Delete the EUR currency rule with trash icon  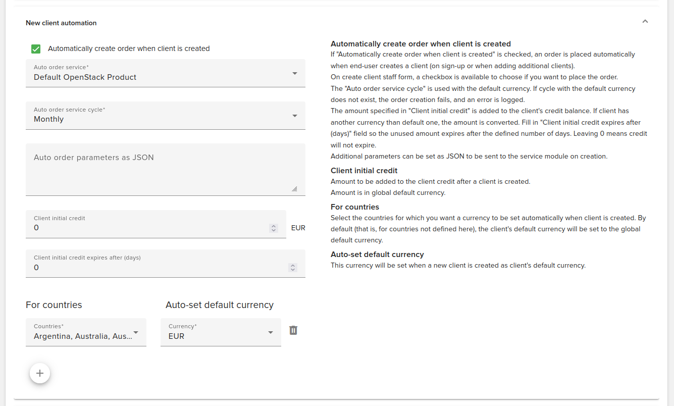pyautogui.click(x=293, y=330)
